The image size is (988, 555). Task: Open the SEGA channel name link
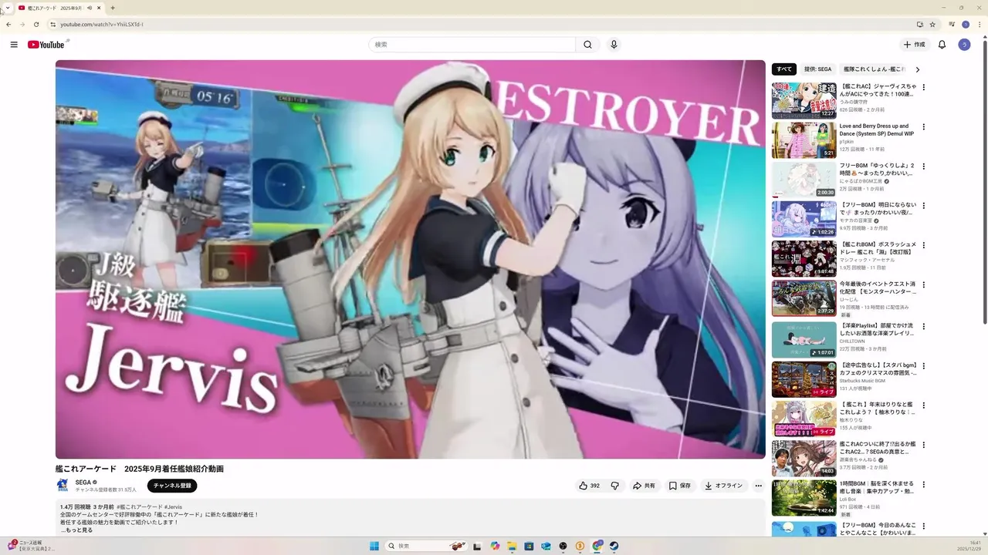click(83, 483)
